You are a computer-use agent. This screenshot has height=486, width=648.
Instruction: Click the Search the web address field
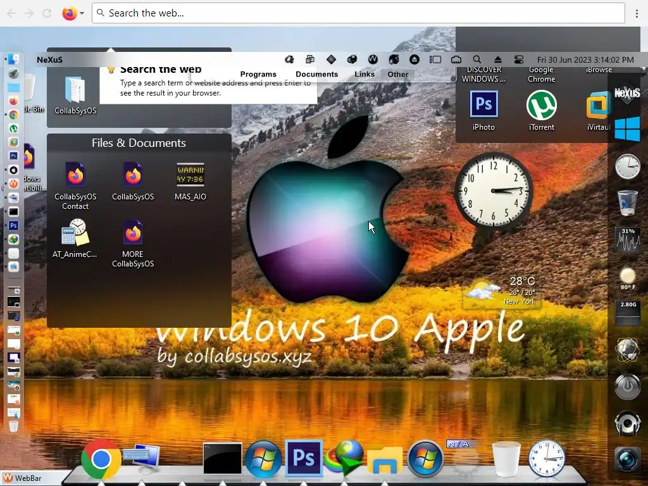[x=358, y=13]
